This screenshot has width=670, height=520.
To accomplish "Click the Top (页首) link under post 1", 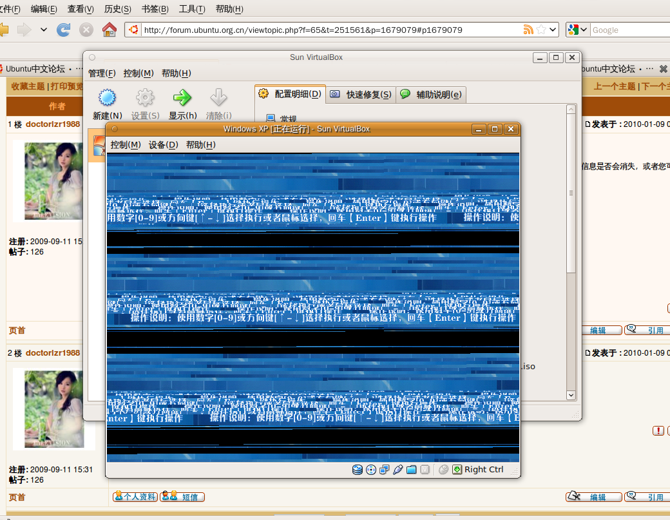I will pos(17,331).
